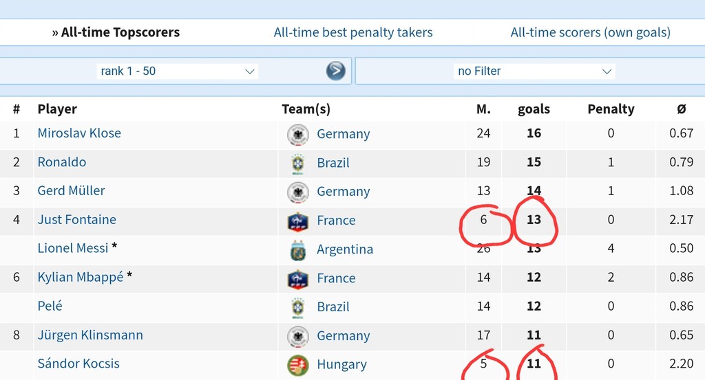The width and height of the screenshot is (705, 380).
Task: Switch to All-time best penalty takers
Action: [x=353, y=32]
